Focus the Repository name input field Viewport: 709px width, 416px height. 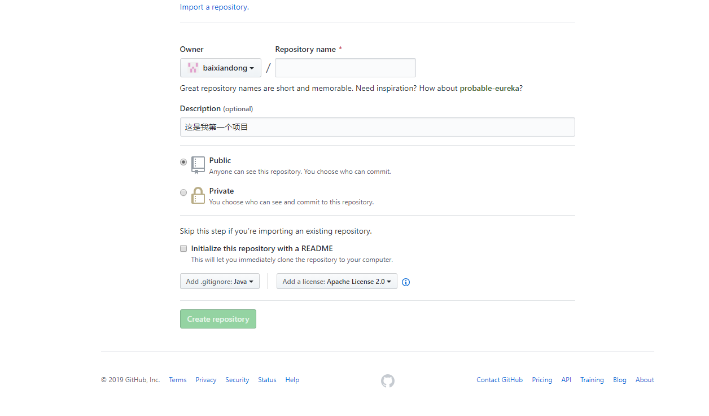pyautogui.click(x=345, y=68)
